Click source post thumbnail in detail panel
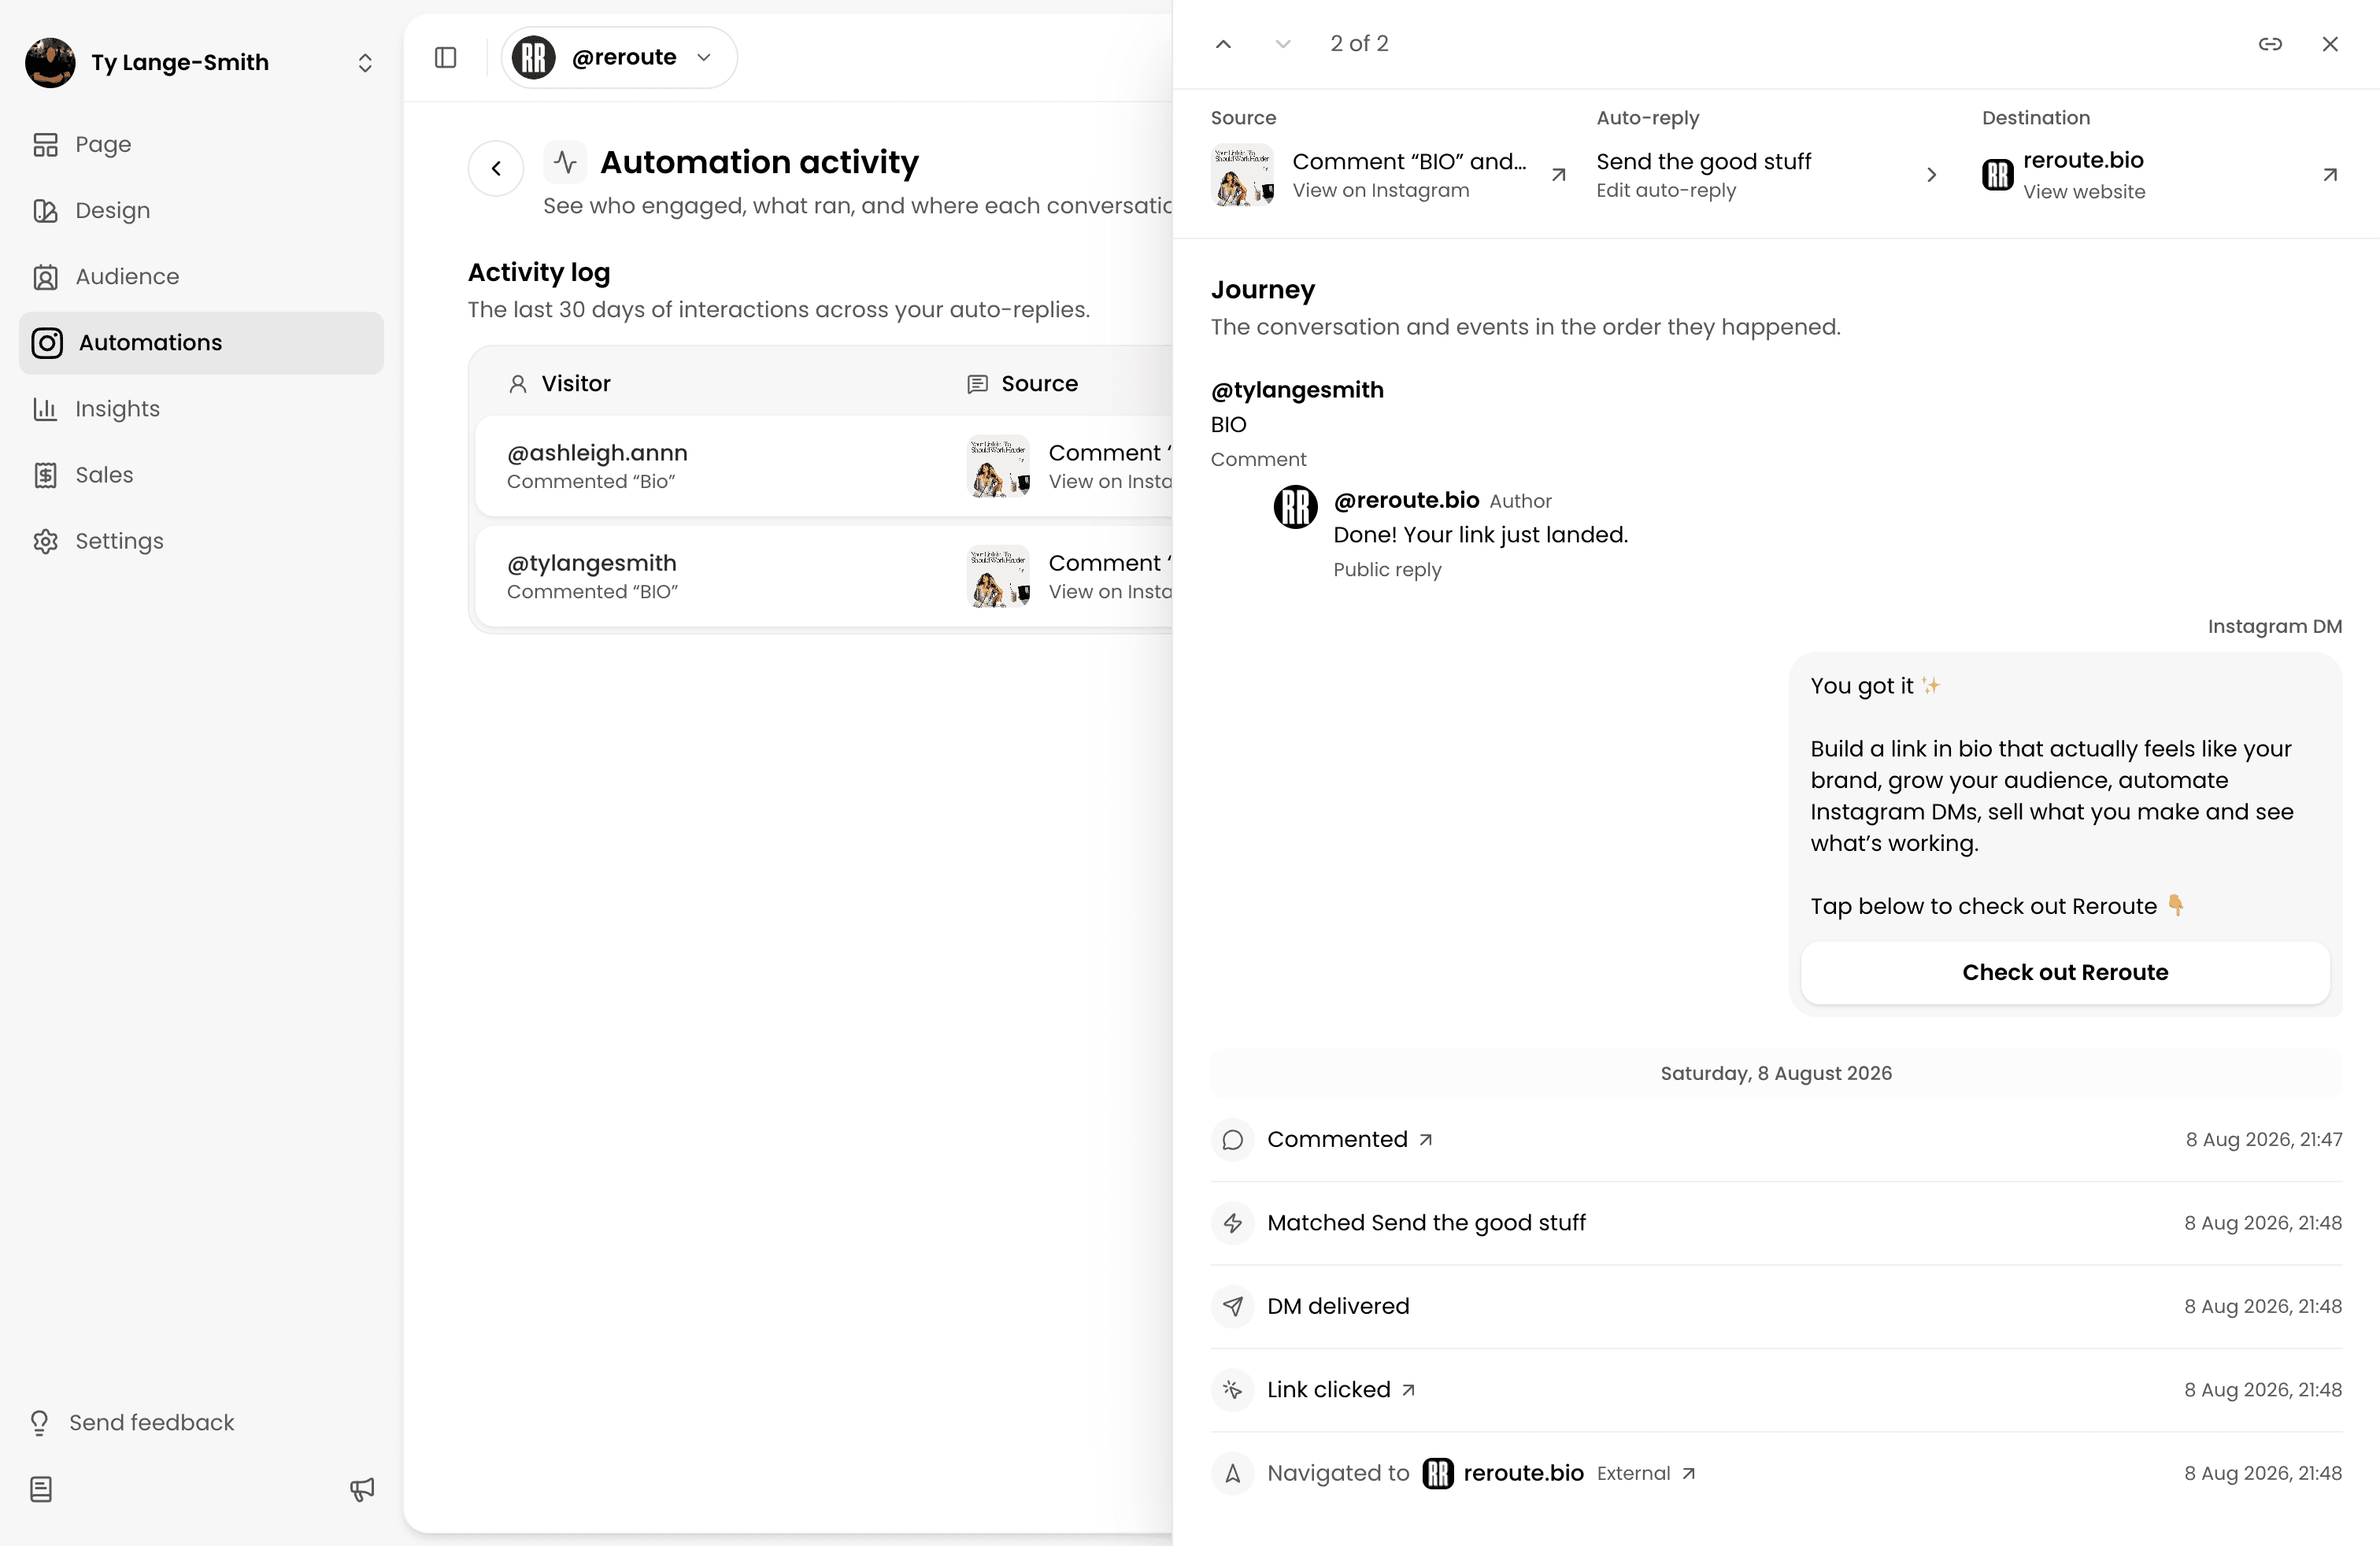This screenshot has width=2380, height=1546. tap(1242, 175)
